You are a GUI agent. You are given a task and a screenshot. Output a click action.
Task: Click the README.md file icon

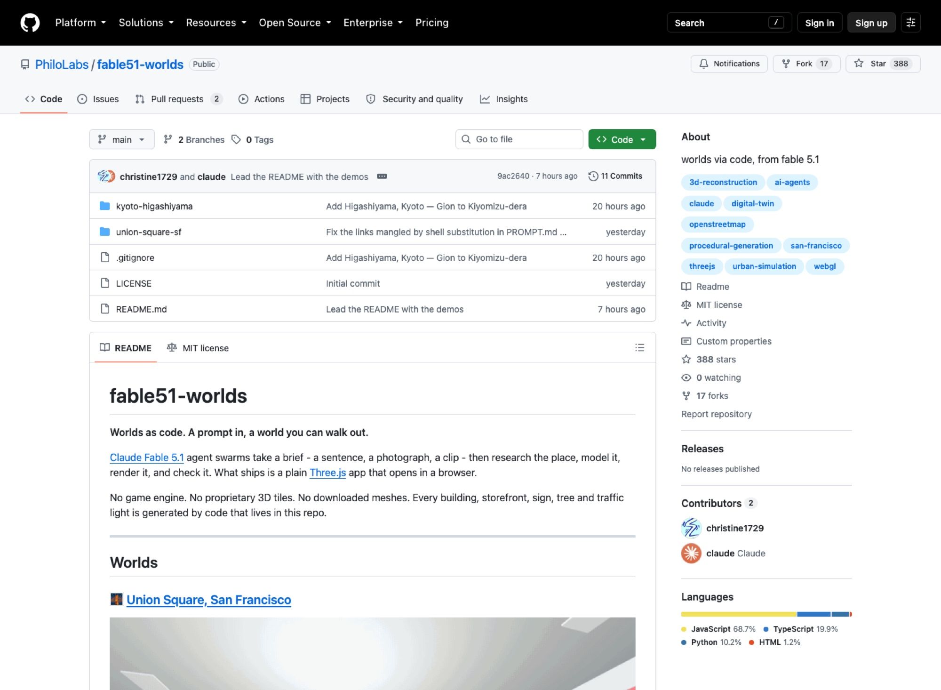coord(105,309)
